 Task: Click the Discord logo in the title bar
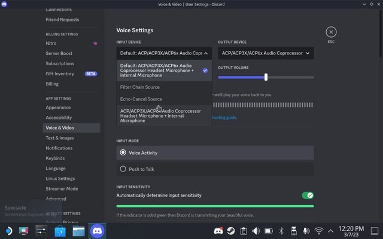point(4,4)
